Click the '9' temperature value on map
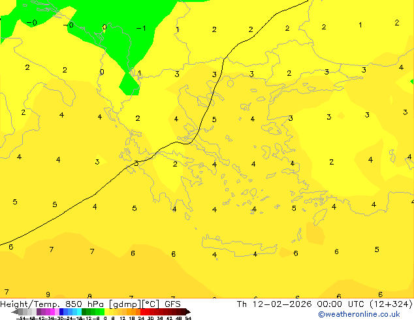 (48, 295)
